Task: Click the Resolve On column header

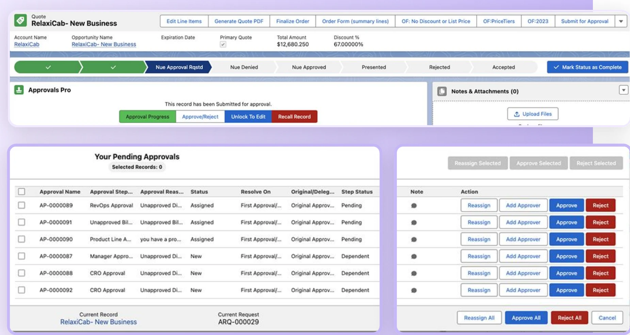Action: pos(256,192)
